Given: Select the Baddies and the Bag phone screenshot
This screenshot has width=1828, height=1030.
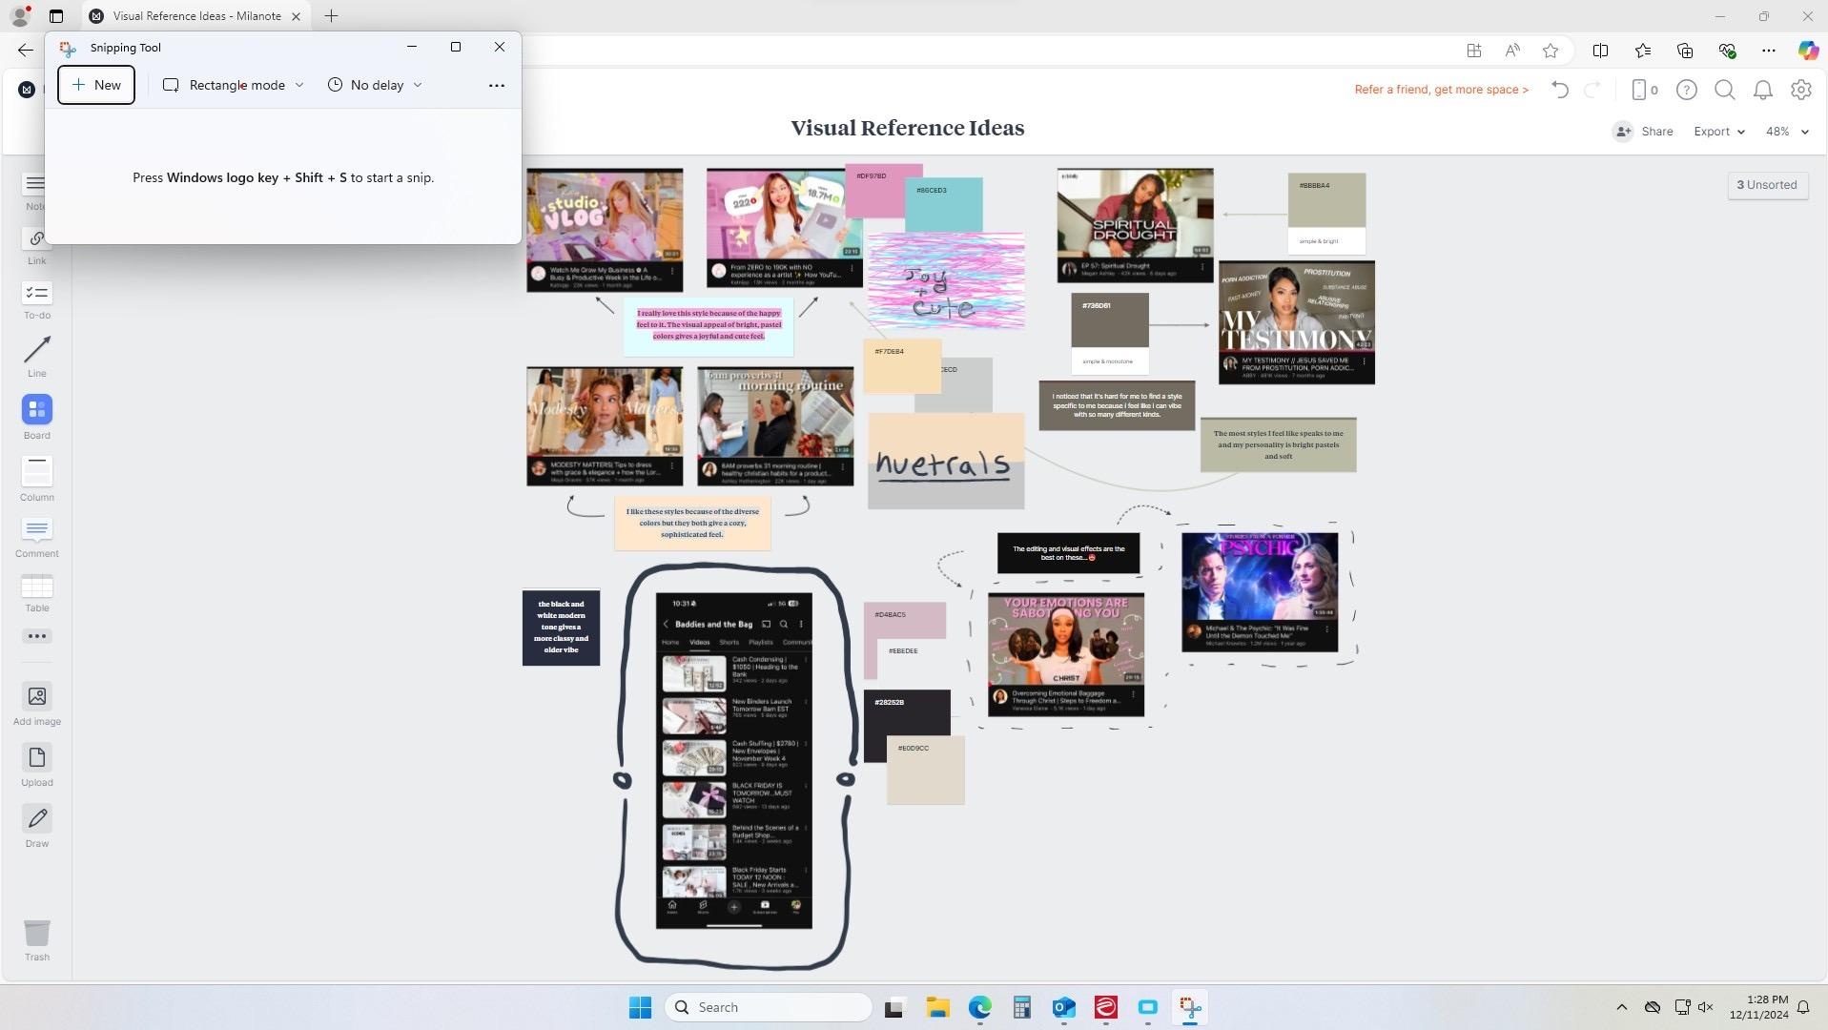Looking at the screenshot, I should point(734,761).
